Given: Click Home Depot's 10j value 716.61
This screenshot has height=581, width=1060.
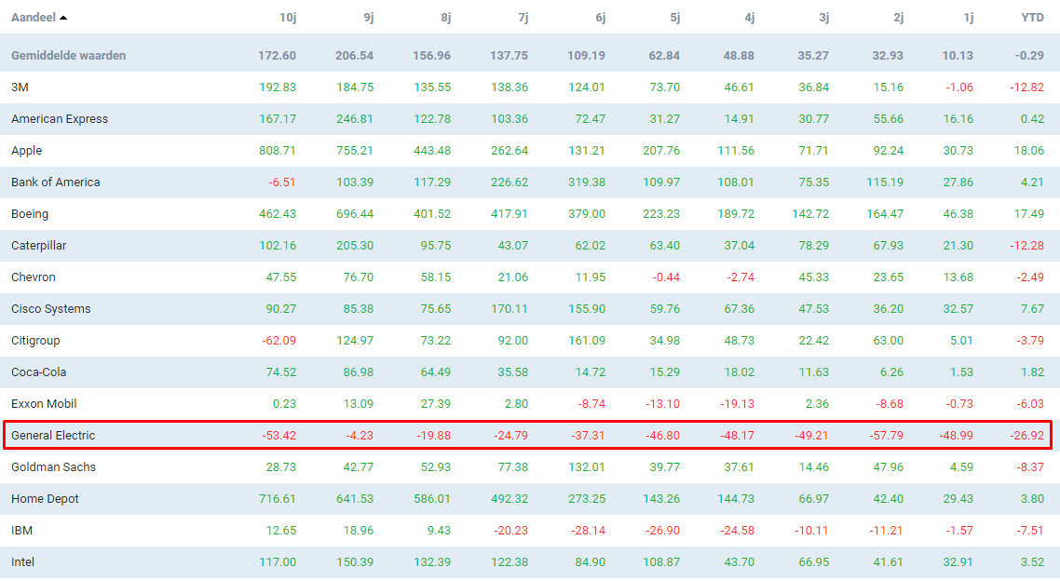Looking at the screenshot, I should pyautogui.click(x=278, y=499).
